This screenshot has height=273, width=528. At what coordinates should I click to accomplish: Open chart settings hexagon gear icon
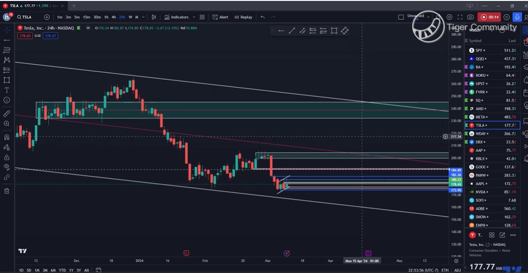point(450,17)
